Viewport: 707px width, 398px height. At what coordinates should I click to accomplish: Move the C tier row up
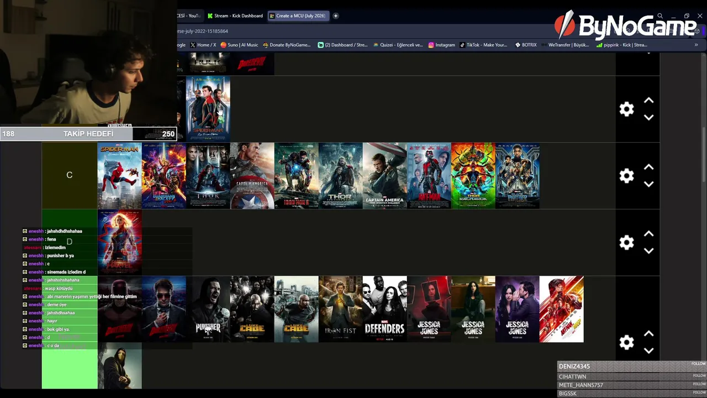[x=649, y=167]
